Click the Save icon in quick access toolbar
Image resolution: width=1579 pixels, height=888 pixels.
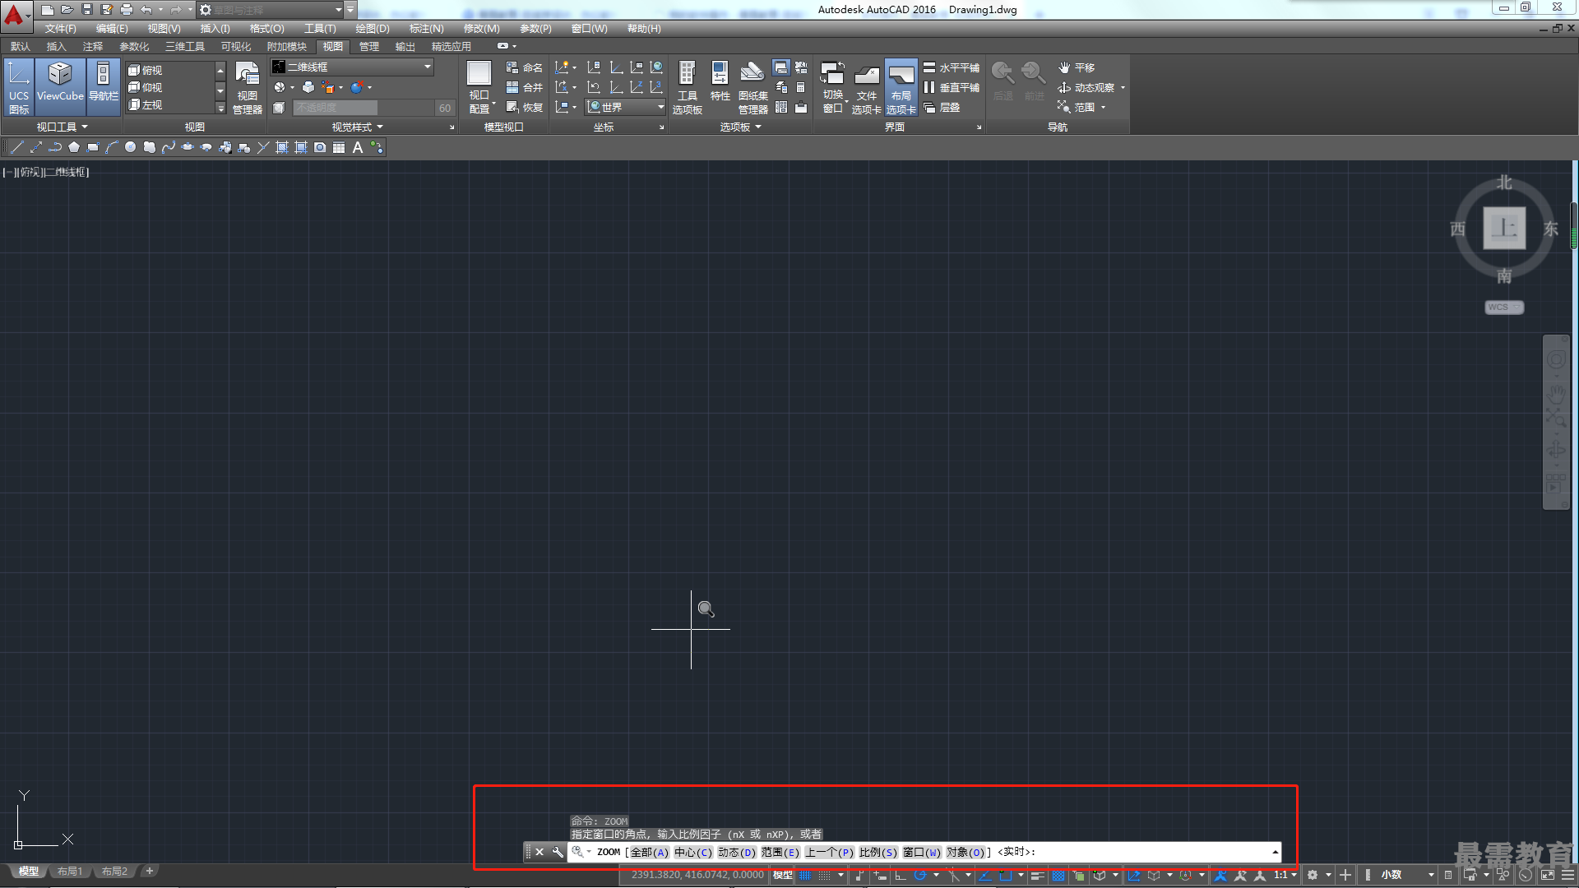(87, 10)
